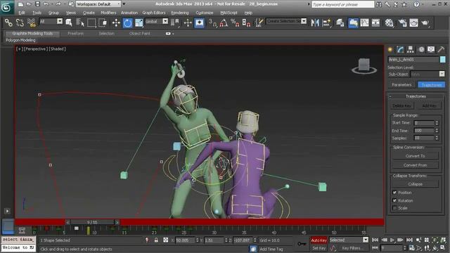Open the Manage Layers icon

[340, 22]
